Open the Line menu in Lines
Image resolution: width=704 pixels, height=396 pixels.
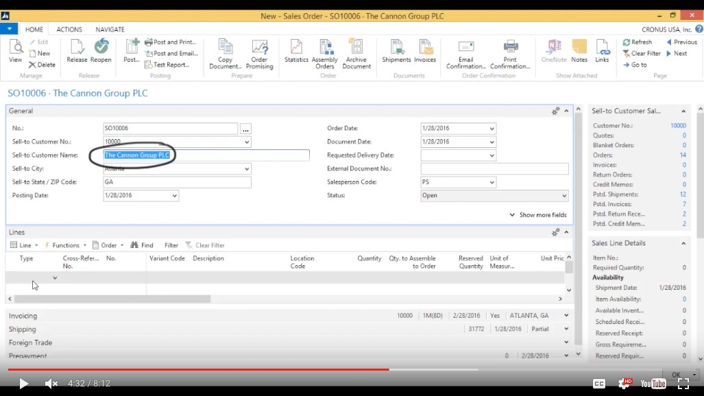coord(24,245)
